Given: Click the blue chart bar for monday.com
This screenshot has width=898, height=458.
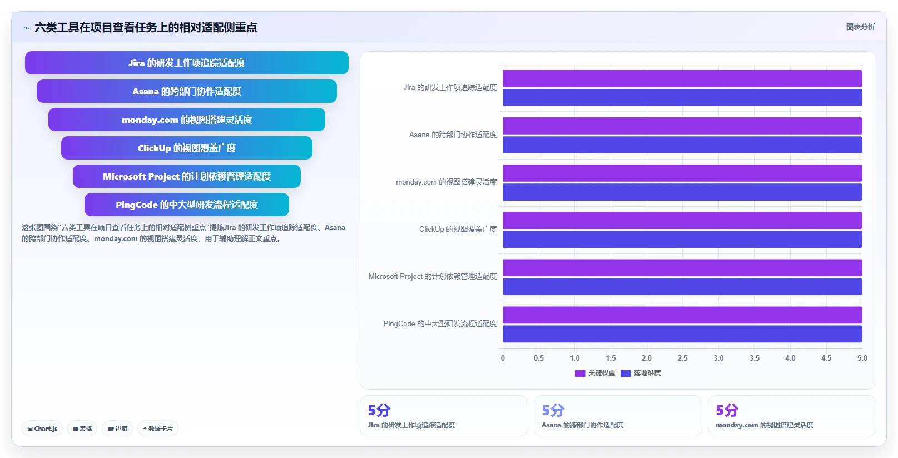Looking at the screenshot, I should (x=682, y=192).
